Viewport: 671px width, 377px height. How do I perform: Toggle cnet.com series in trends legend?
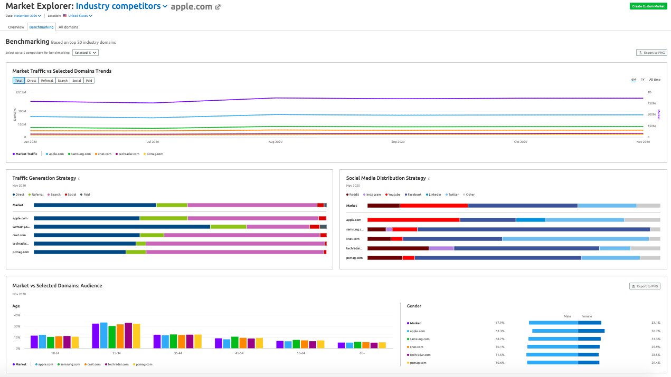103,154
